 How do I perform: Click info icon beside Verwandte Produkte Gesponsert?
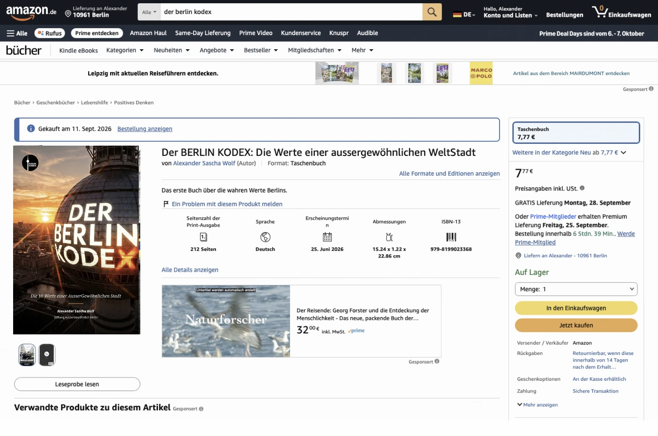point(201,409)
